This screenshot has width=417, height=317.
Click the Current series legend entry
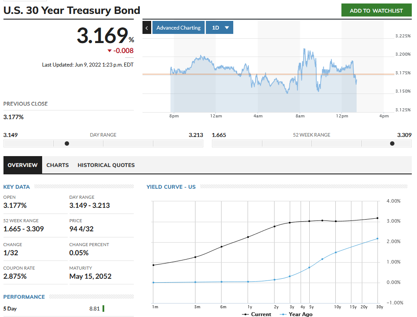(x=257, y=314)
